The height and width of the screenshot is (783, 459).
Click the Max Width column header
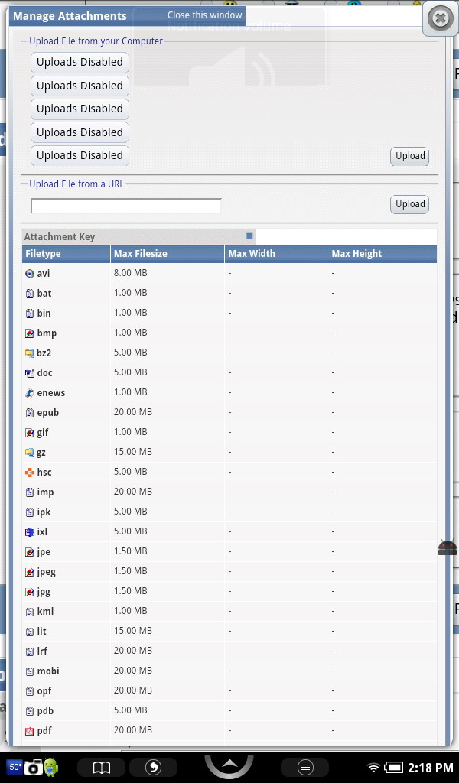(252, 254)
